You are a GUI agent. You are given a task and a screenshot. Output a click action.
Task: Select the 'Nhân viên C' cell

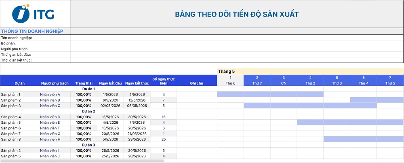tap(55, 106)
